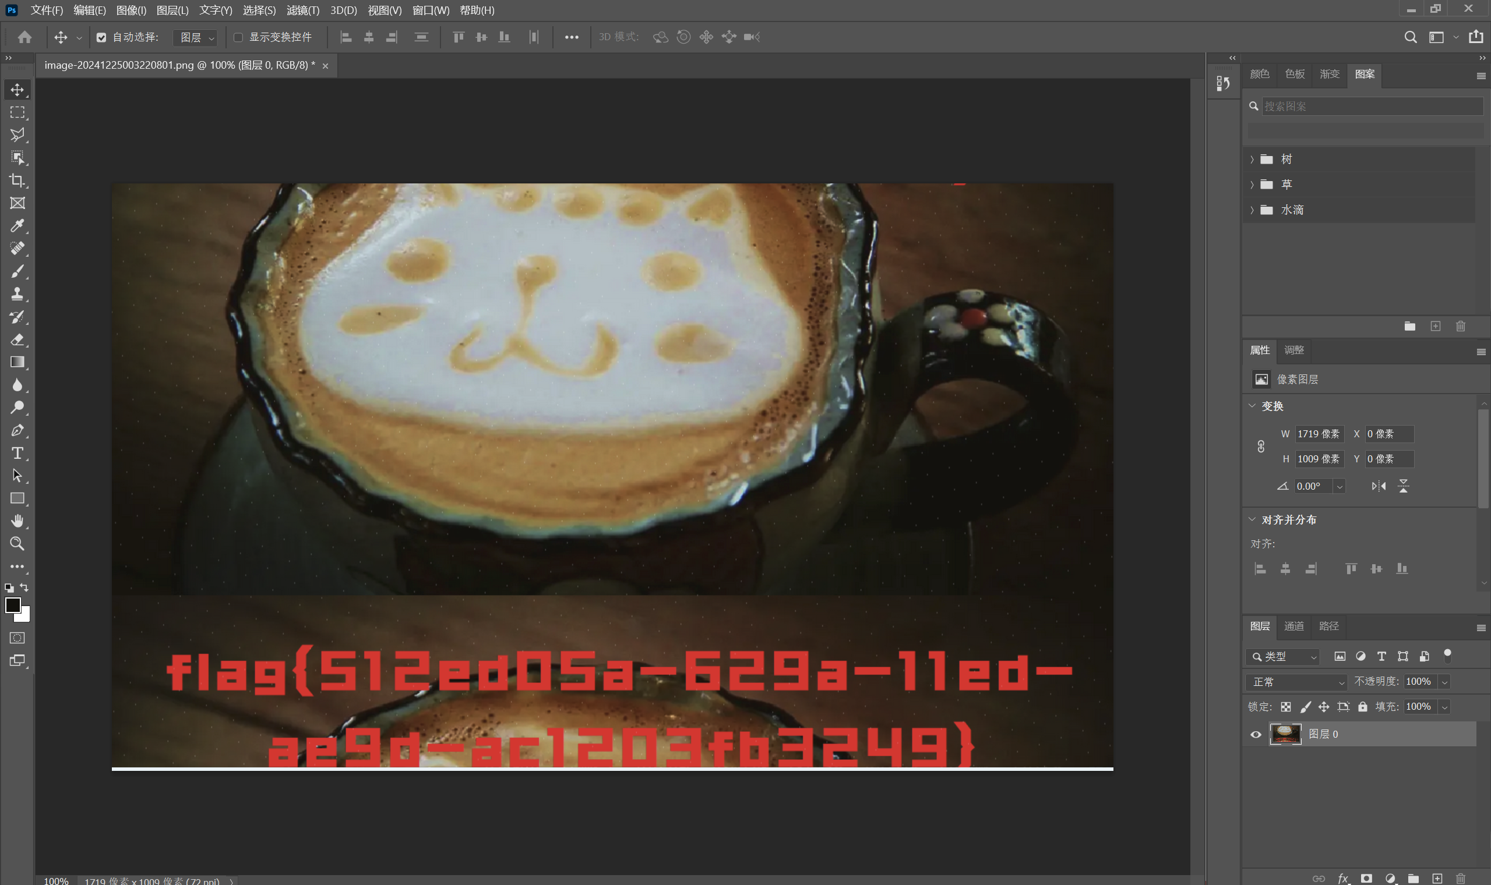
Task: Select the Hand tool
Action: [17, 521]
